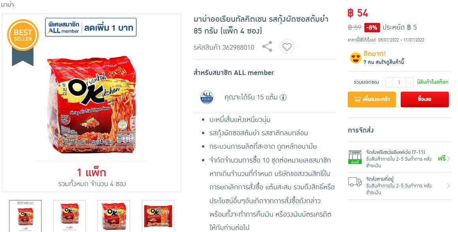The image size is (458, 232).
Task: Click the heart-eyes emoji popularity icon
Action: 356,58
